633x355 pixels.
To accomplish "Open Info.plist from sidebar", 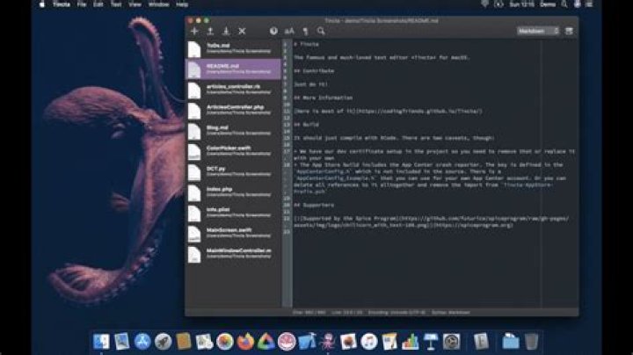I will click(233, 213).
